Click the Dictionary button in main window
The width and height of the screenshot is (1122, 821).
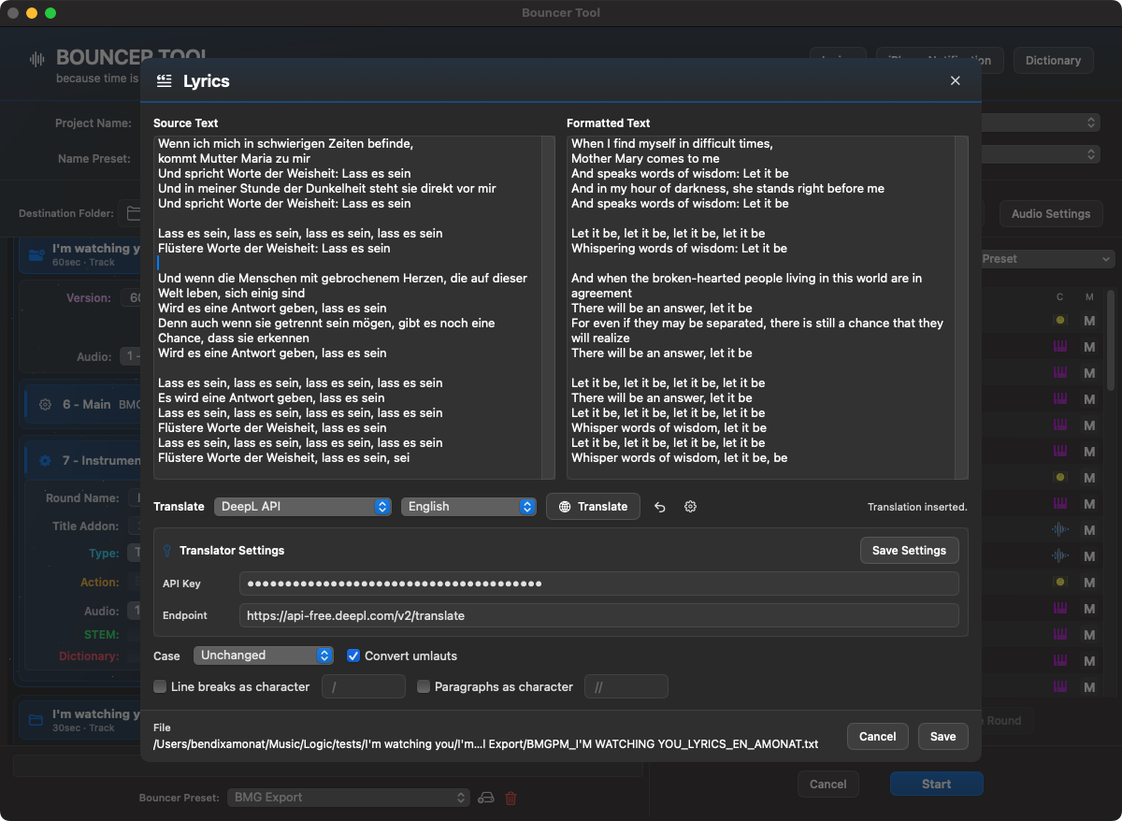coord(1053,61)
